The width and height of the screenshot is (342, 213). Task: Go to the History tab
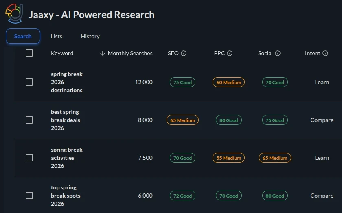pos(90,36)
